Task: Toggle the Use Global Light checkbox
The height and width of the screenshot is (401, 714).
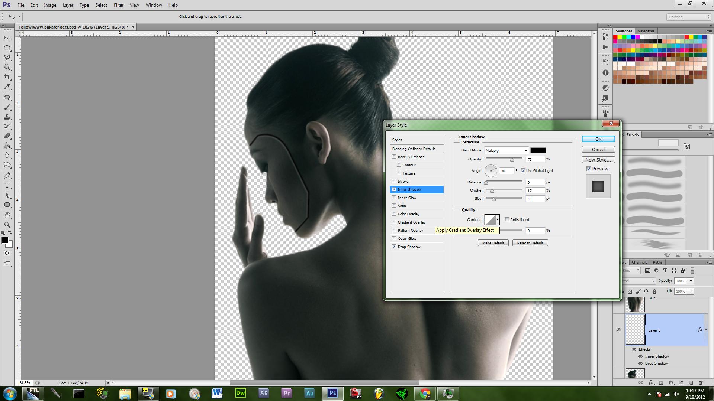Action: [x=523, y=171]
